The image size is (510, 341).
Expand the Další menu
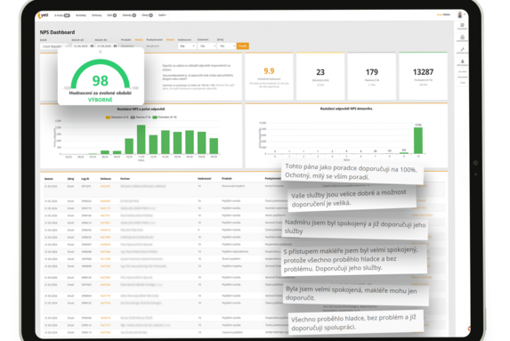(162, 15)
